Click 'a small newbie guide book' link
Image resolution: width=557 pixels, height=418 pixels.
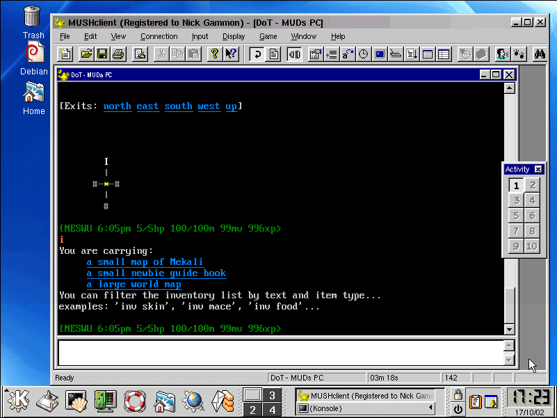point(156,273)
